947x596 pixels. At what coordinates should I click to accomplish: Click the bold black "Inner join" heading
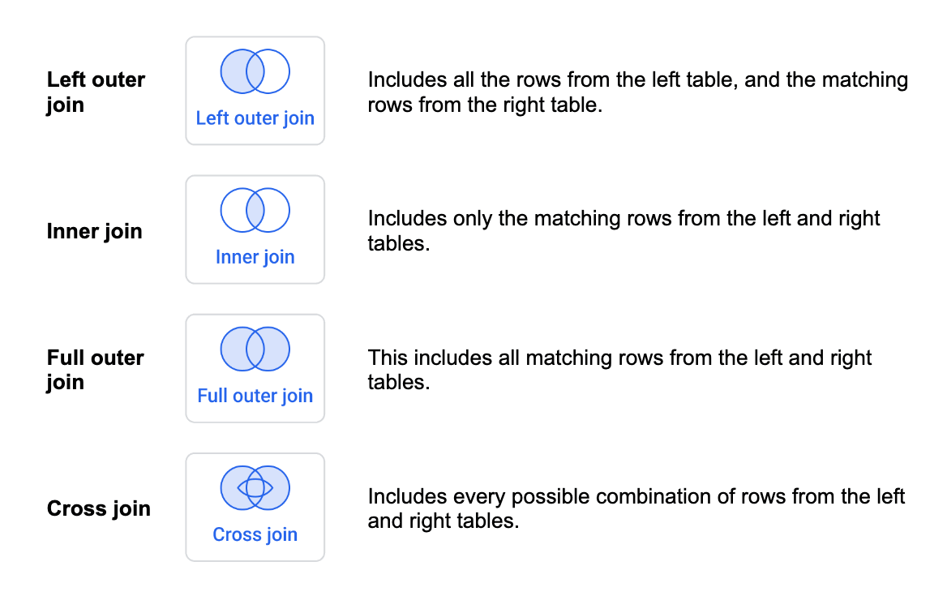(94, 231)
